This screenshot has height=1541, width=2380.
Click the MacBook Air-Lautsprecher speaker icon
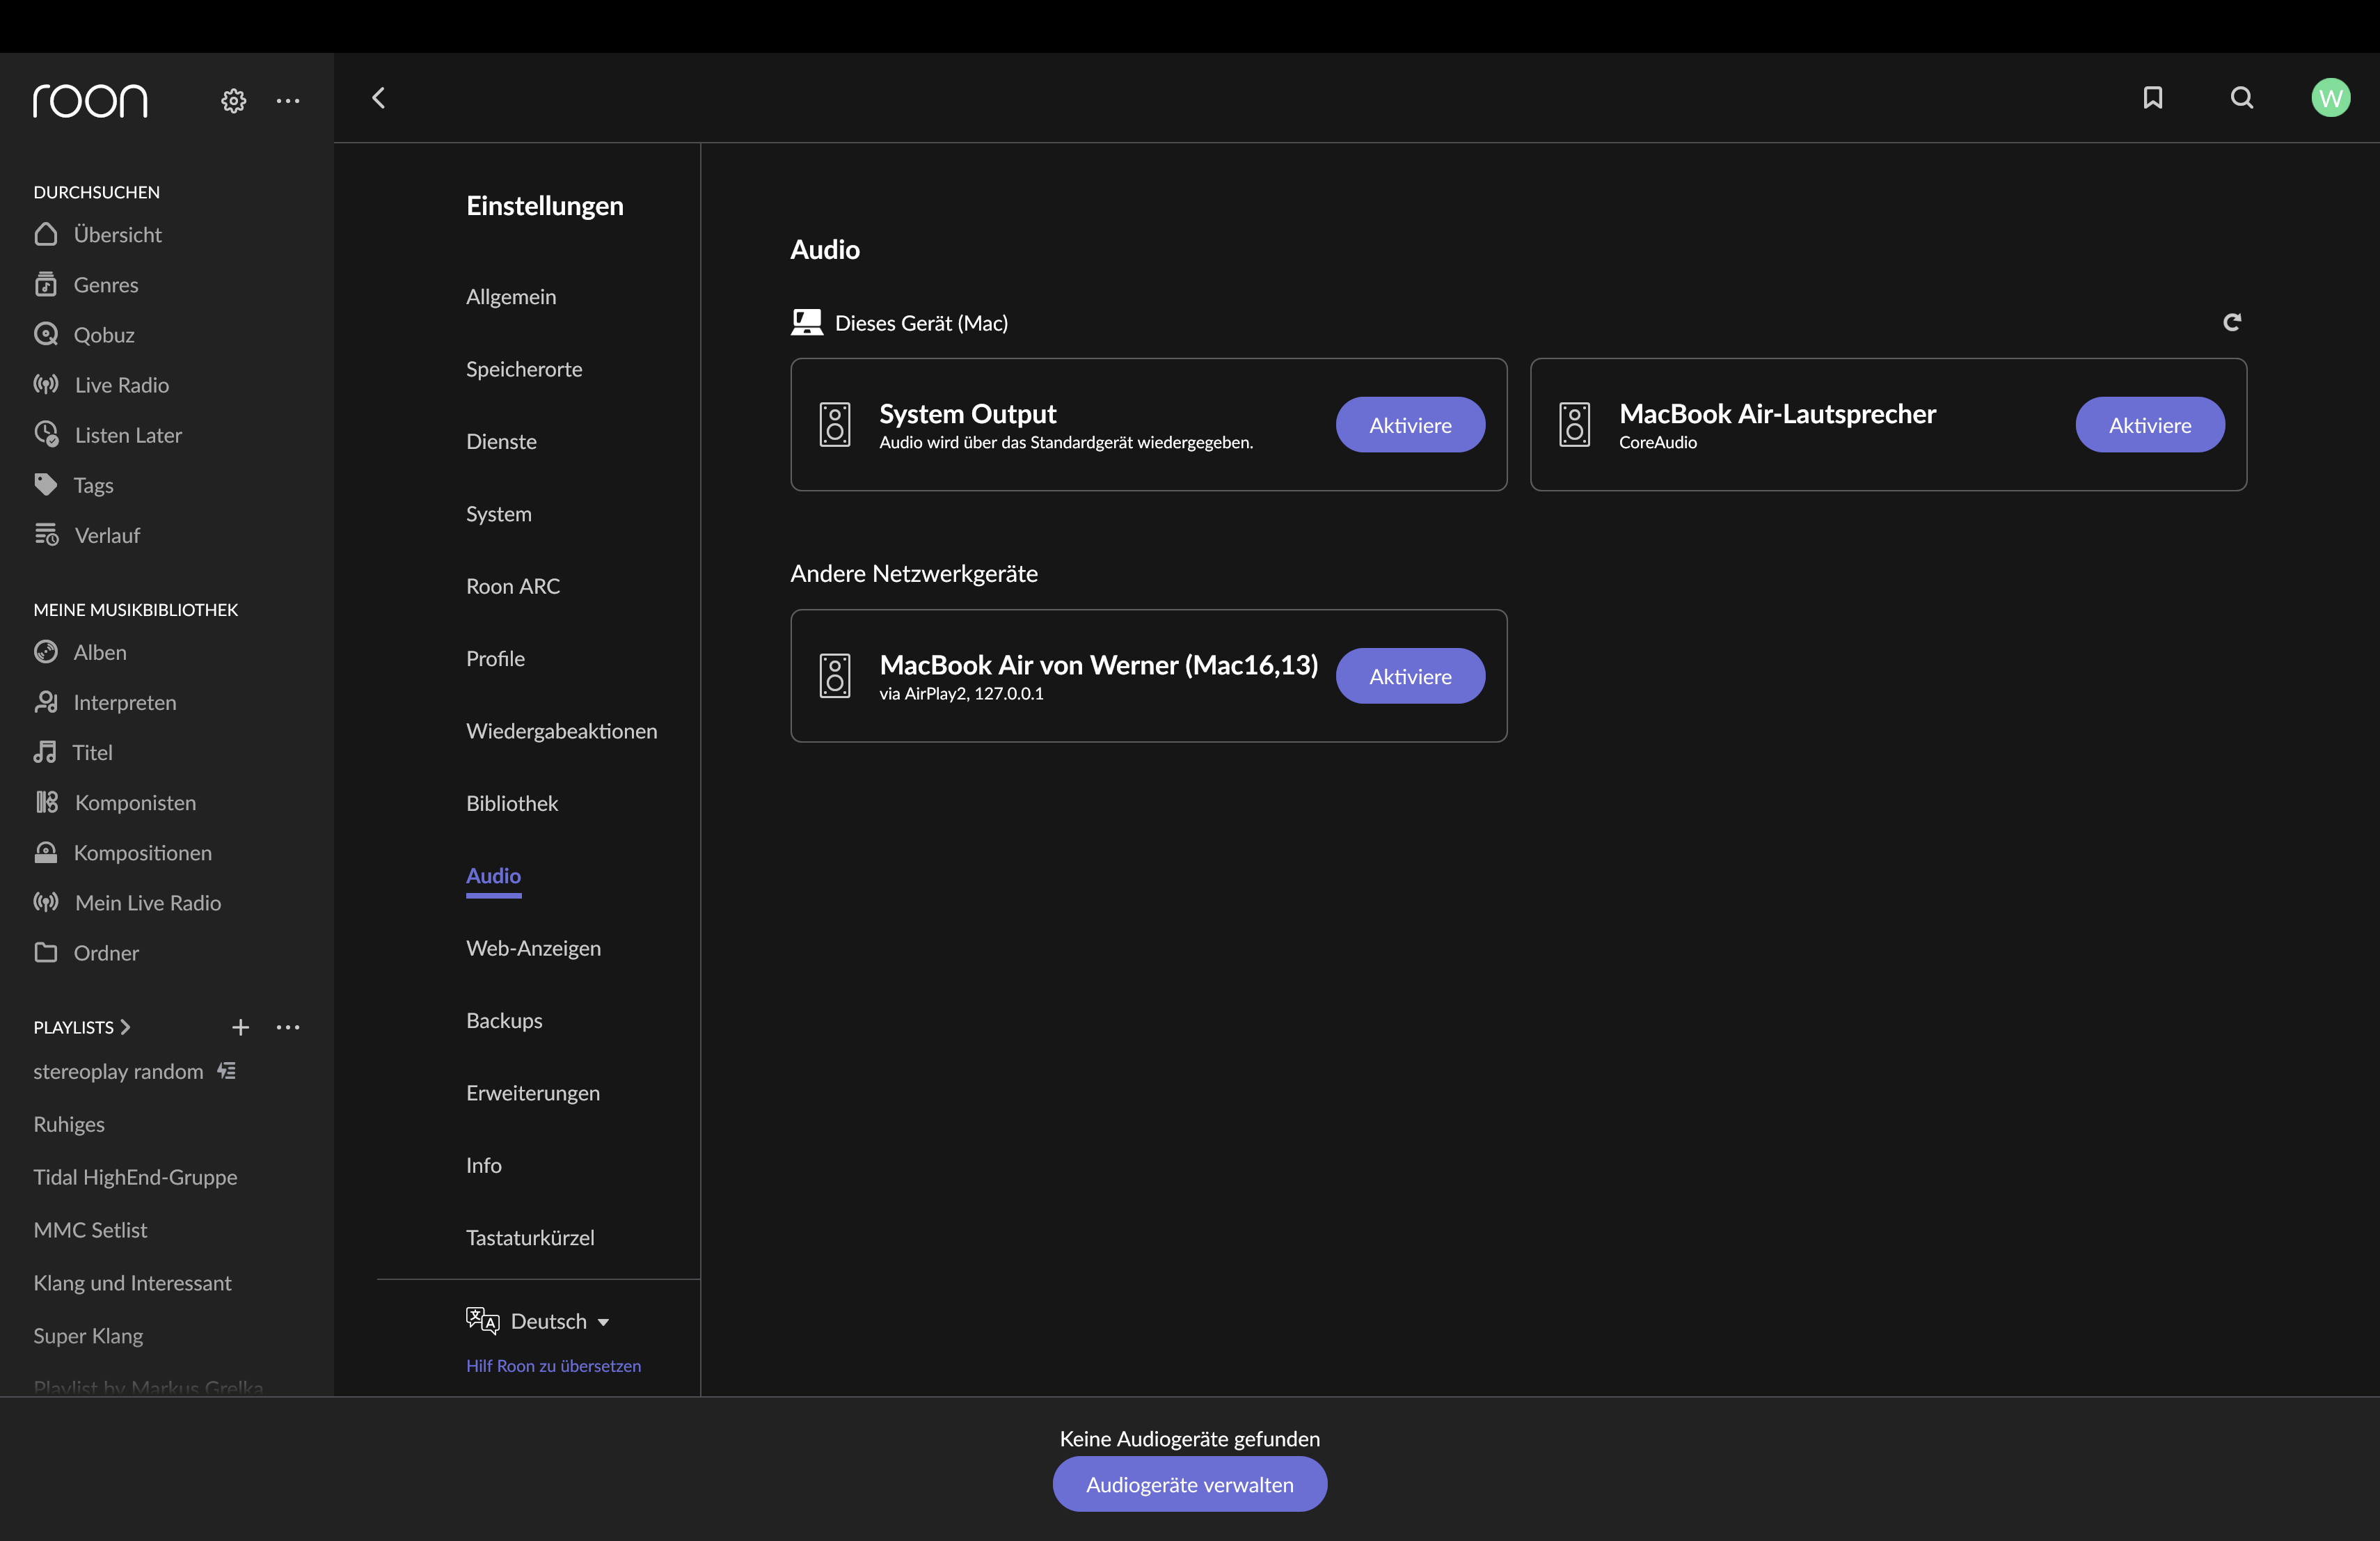pyautogui.click(x=1574, y=425)
